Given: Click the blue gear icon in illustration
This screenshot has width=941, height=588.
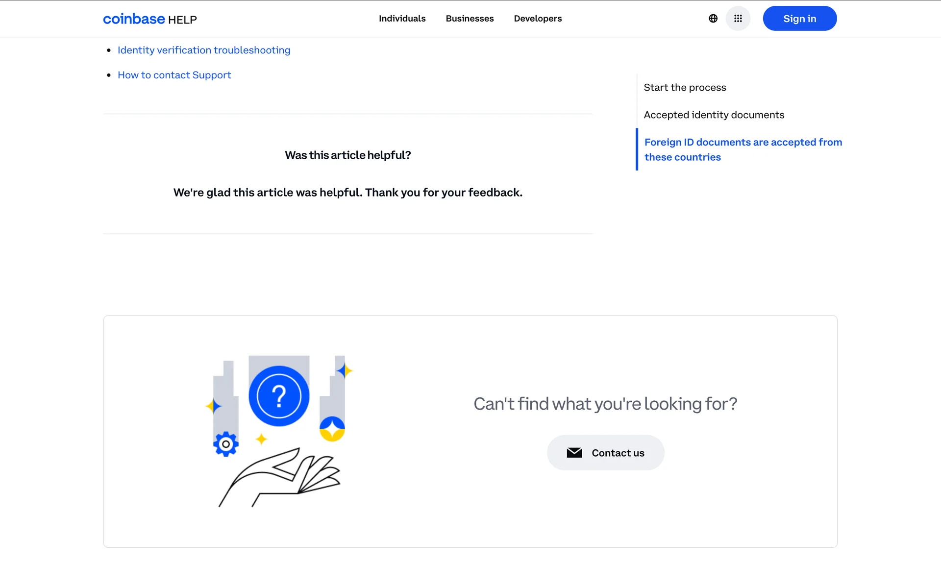Looking at the screenshot, I should click(x=226, y=444).
